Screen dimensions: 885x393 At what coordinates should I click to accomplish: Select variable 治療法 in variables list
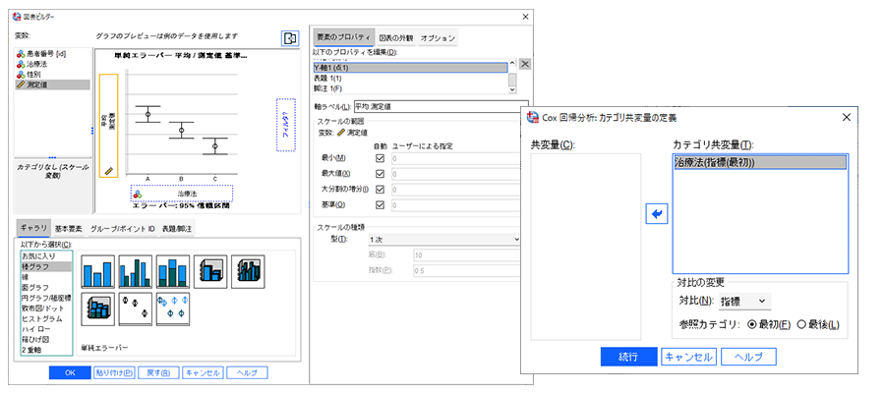pos(52,64)
